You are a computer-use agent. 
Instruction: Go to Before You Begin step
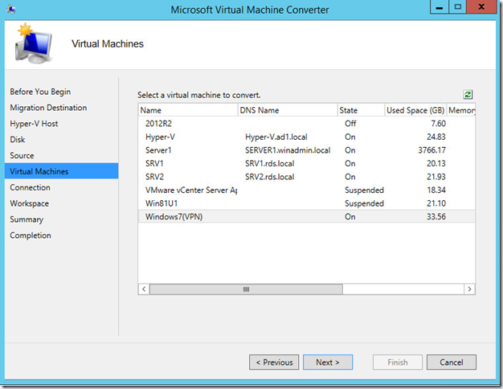point(40,92)
